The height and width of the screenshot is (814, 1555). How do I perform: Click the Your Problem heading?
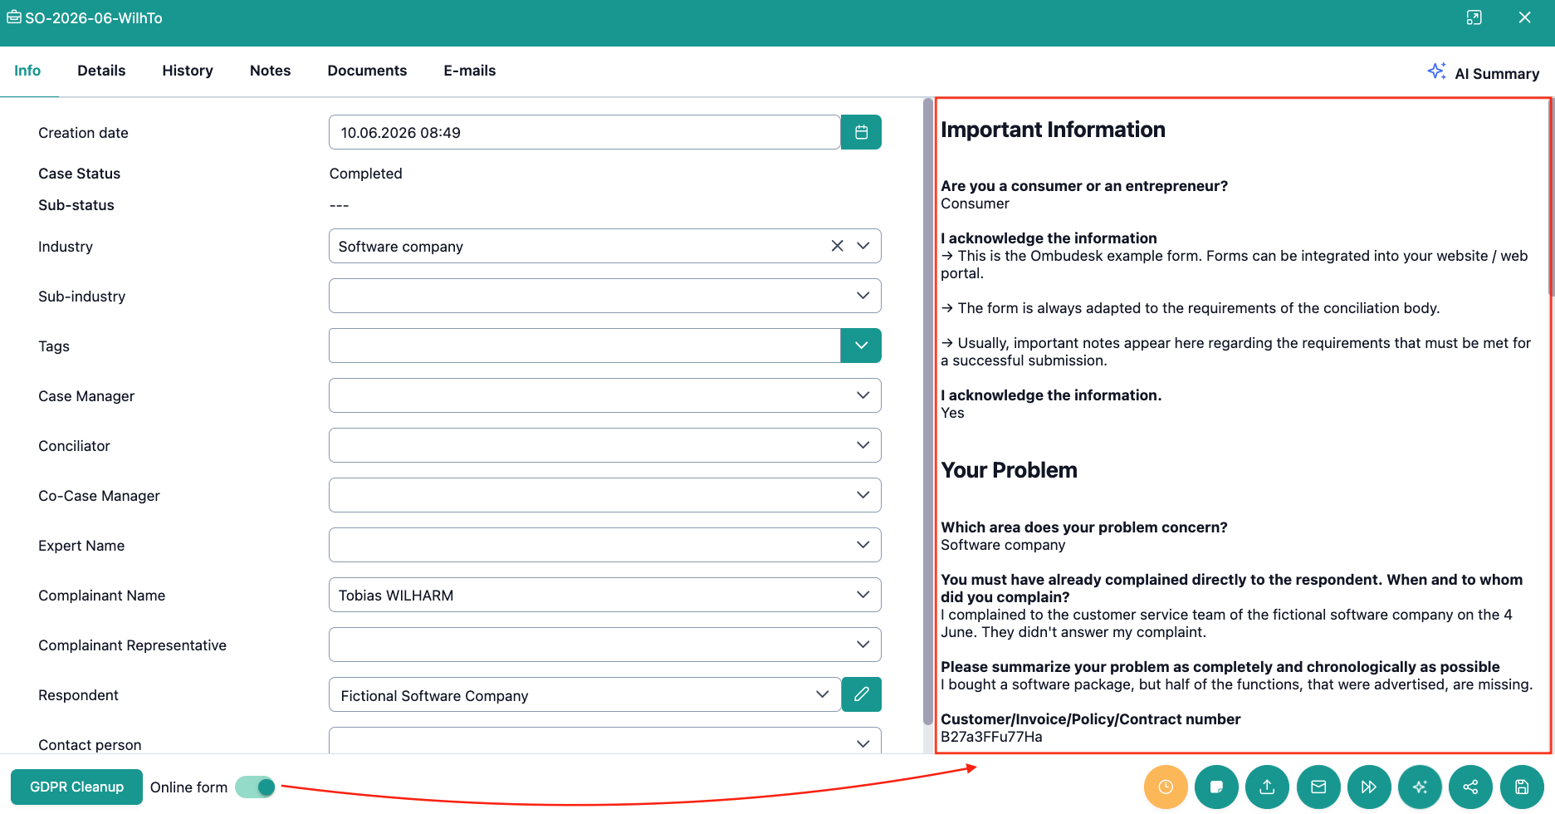tap(1009, 470)
